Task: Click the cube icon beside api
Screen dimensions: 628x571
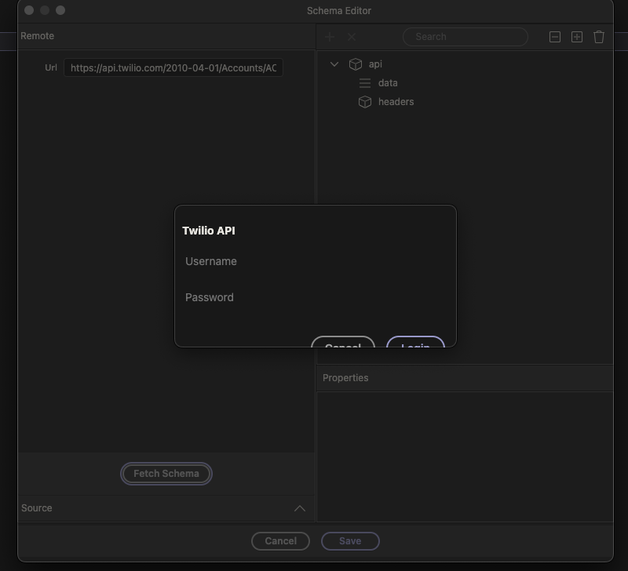Action: (356, 64)
